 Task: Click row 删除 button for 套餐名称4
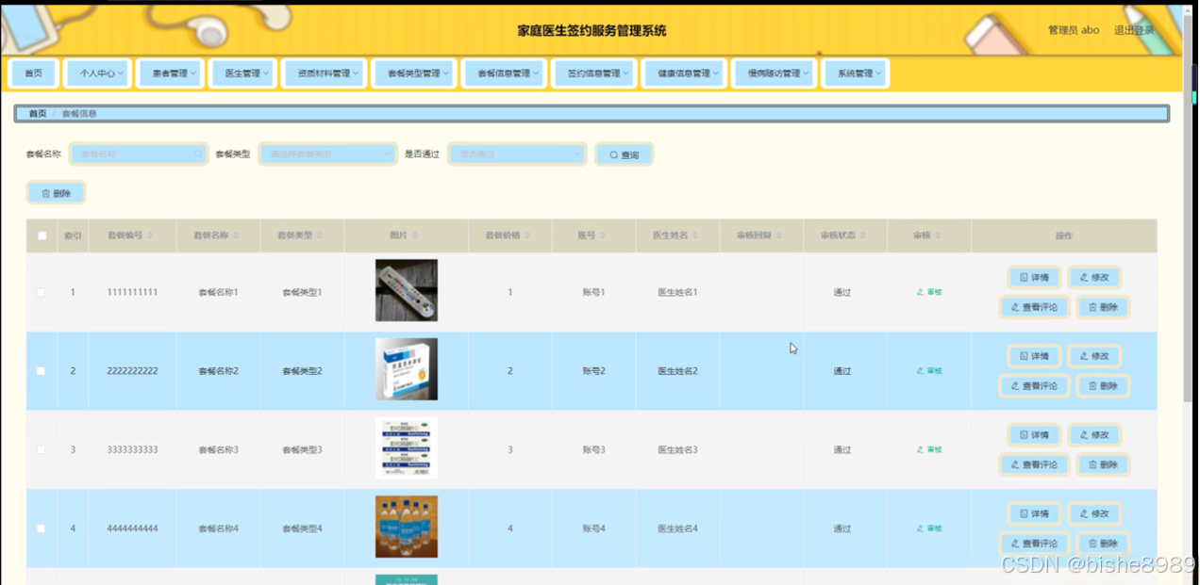[x=1103, y=544]
